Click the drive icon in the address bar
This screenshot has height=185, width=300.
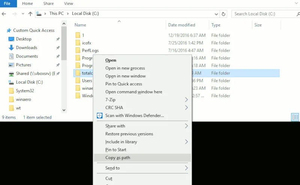tap(39, 14)
